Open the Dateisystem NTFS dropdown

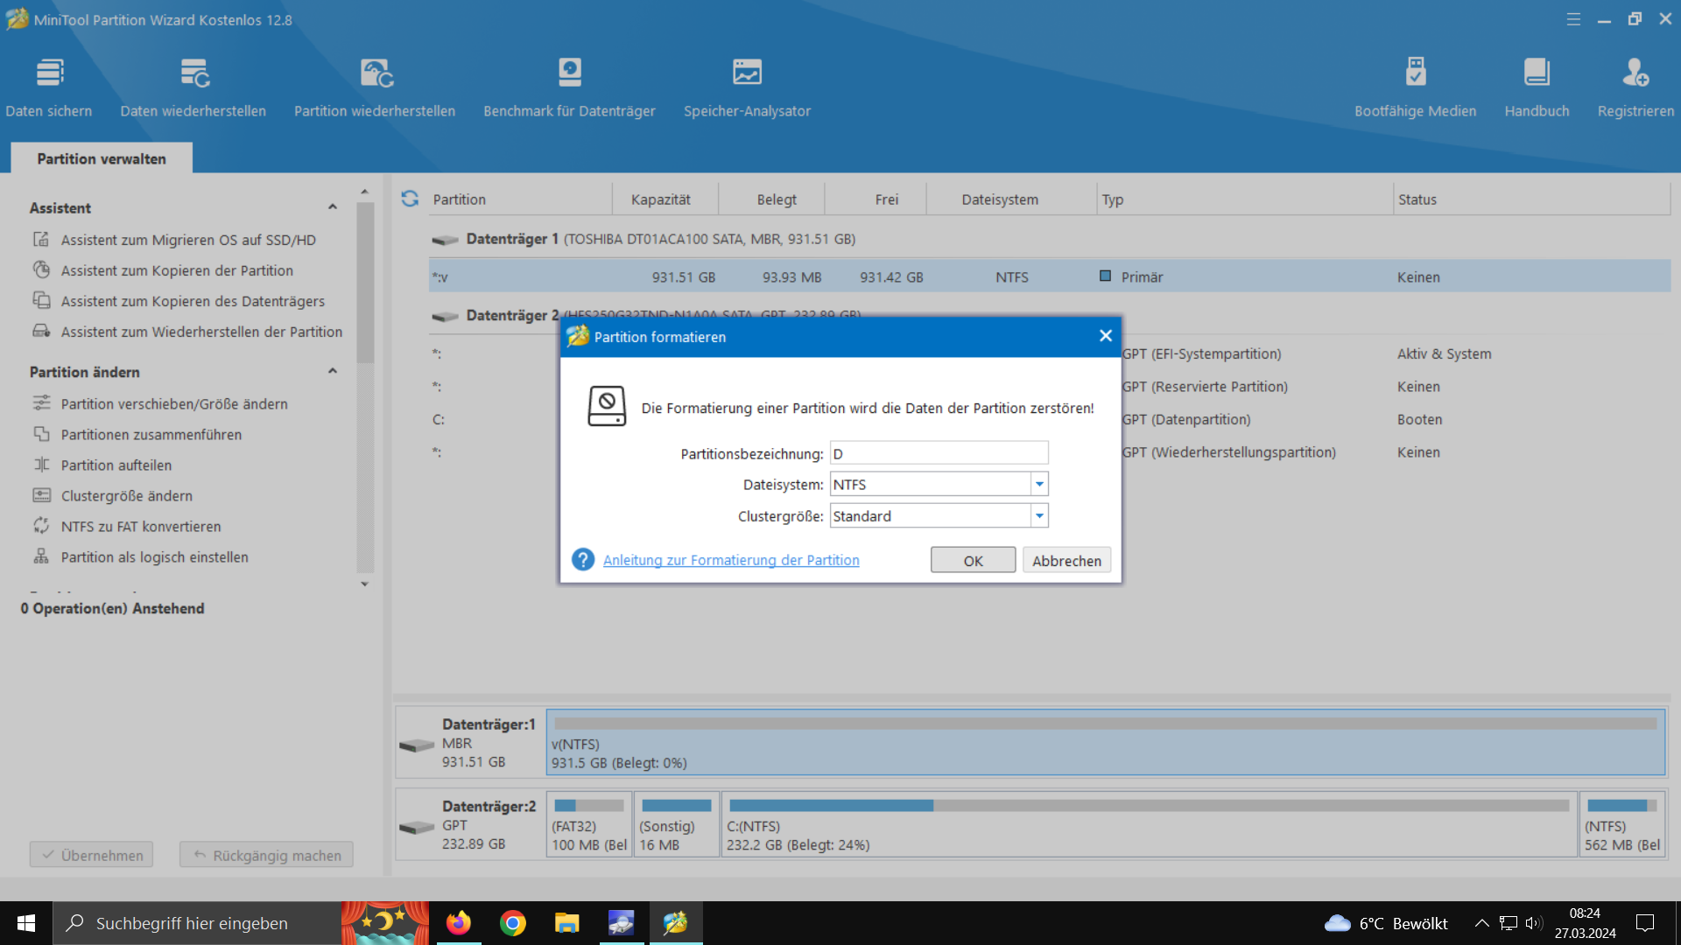click(x=1039, y=484)
